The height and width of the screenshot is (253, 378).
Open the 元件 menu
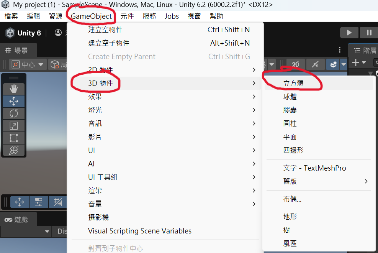pyautogui.click(x=127, y=16)
